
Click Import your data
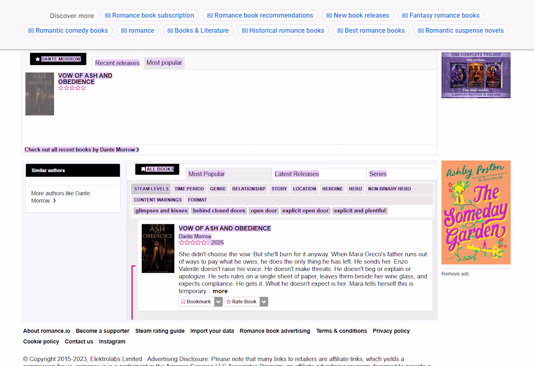tap(212, 331)
